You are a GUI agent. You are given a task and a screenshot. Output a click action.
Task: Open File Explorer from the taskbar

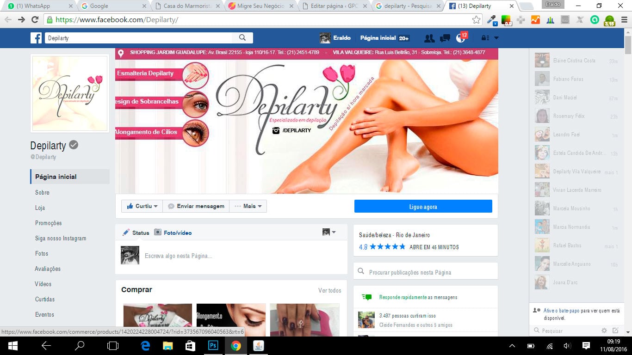tap(168, 346)
